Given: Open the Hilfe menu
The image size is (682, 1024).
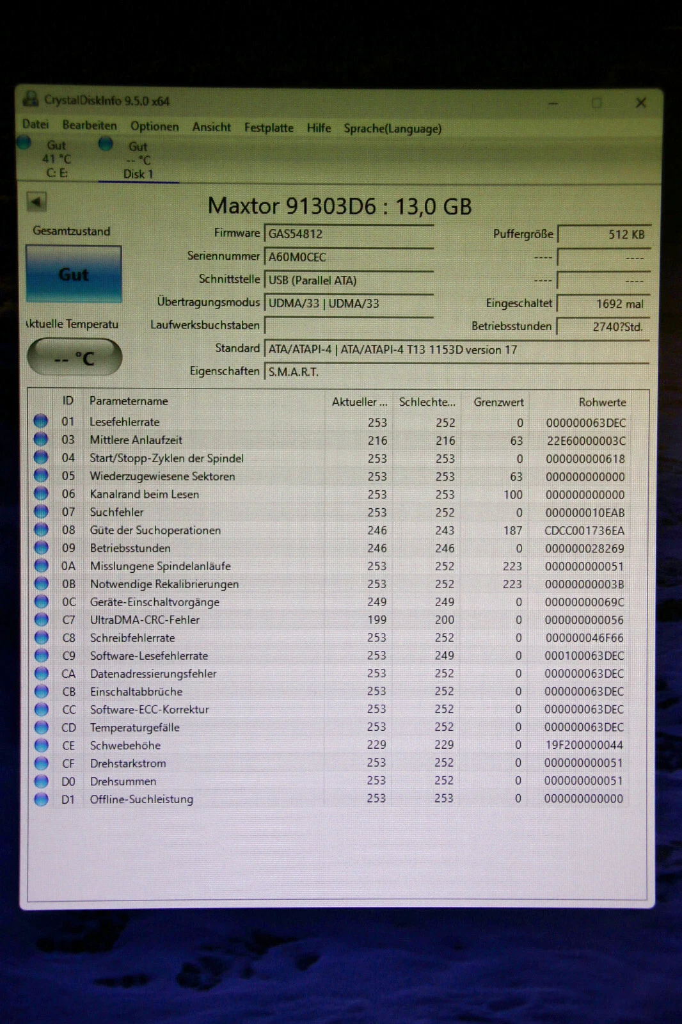Looking at the screenshot, I should click(319, 127).
